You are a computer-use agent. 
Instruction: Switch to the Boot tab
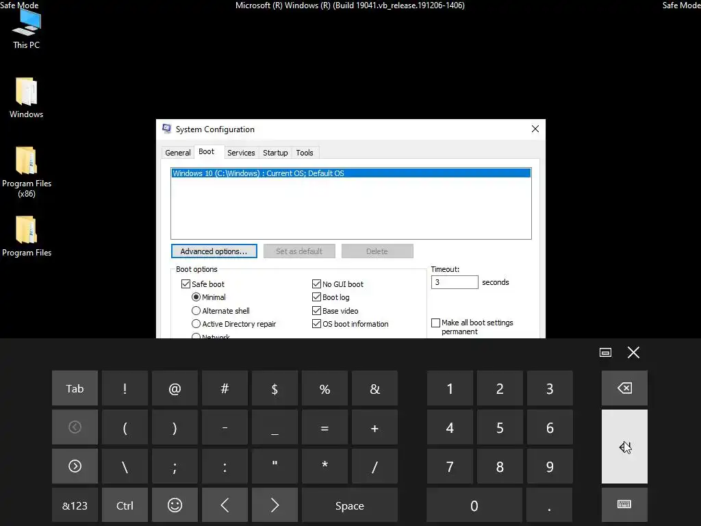(207, 151)
